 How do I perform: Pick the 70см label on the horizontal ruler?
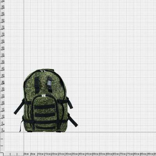coord(123,154)
